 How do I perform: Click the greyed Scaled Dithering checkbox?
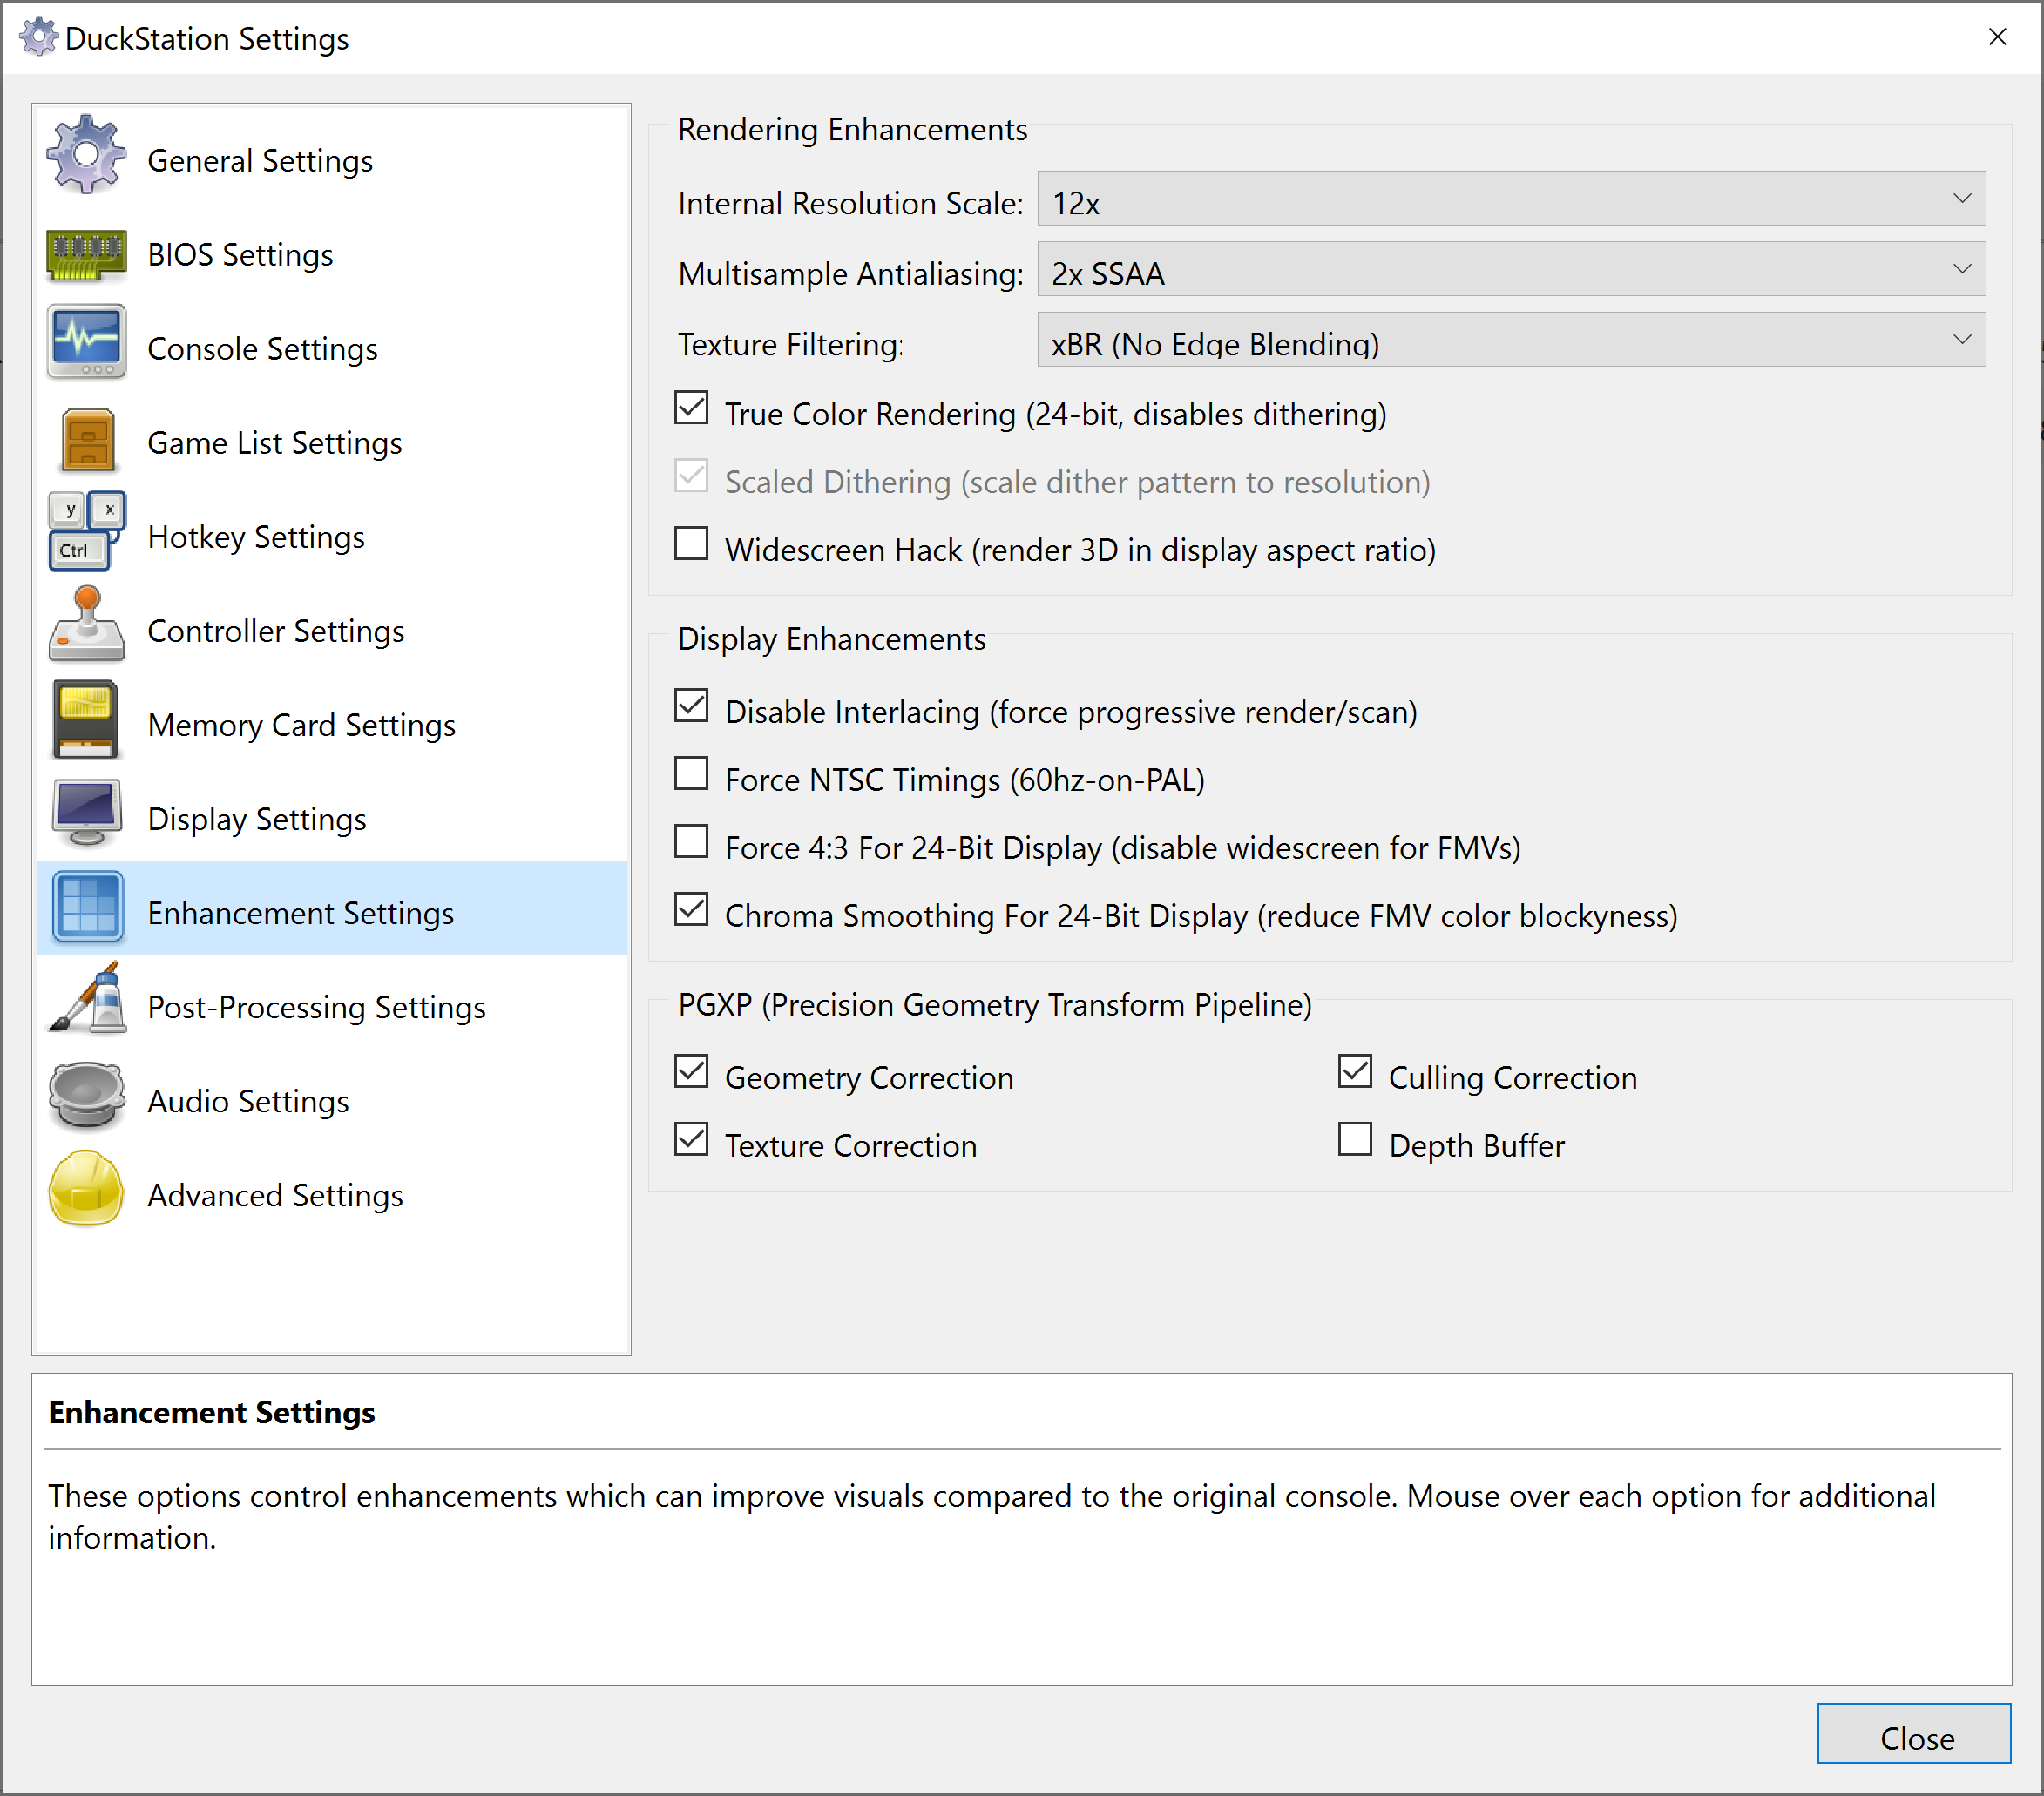point(691,476)
